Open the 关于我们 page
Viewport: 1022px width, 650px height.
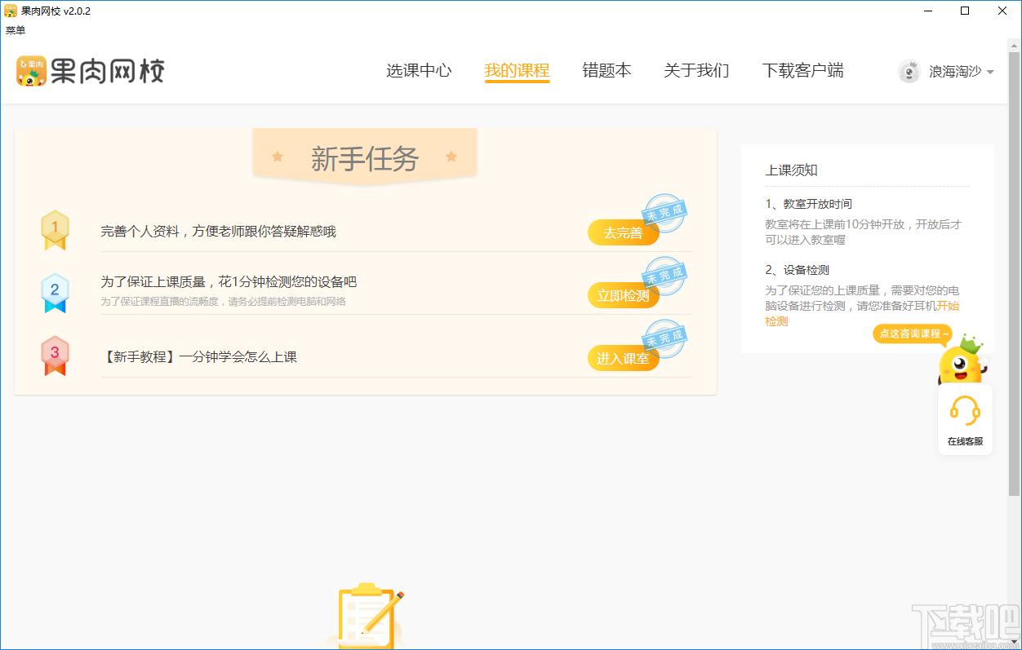[696, 71]
